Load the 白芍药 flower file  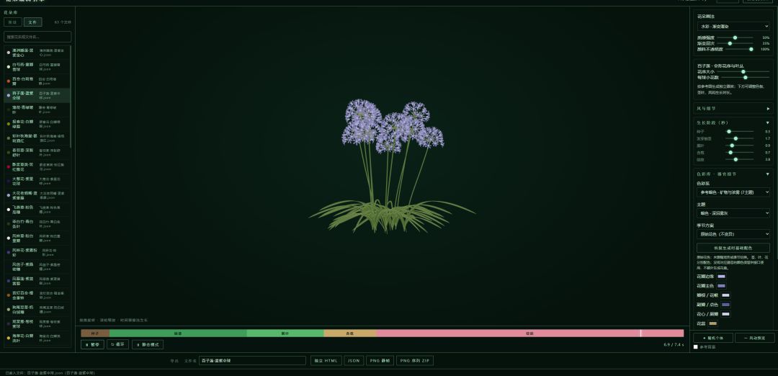coord(37,67)
